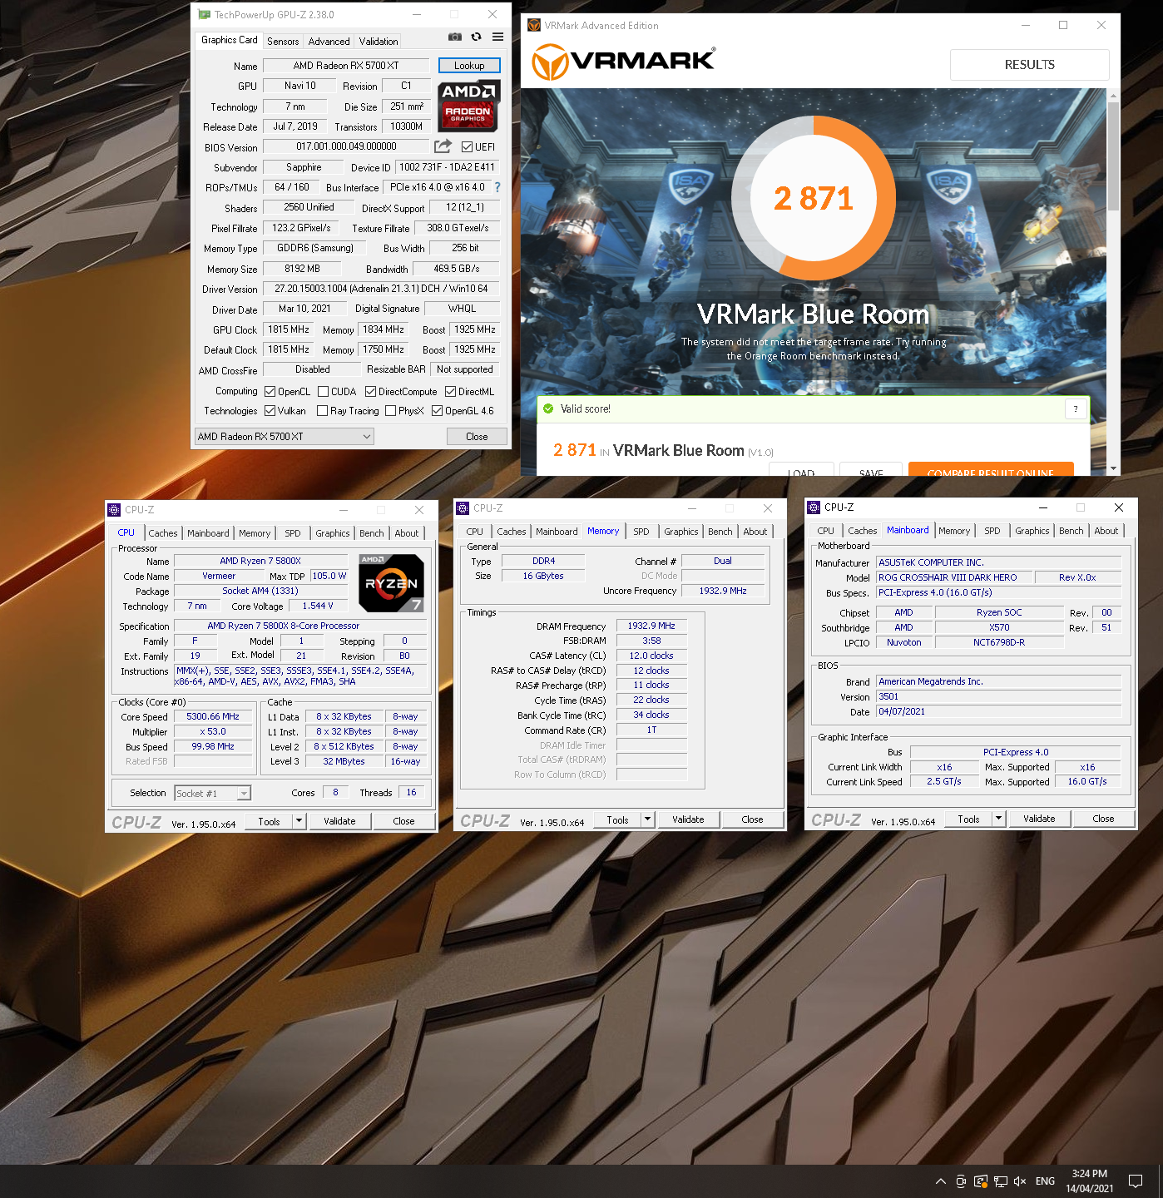Toggle the PhysX checkbox
Screen dimensions: 1163x1198
391,411
